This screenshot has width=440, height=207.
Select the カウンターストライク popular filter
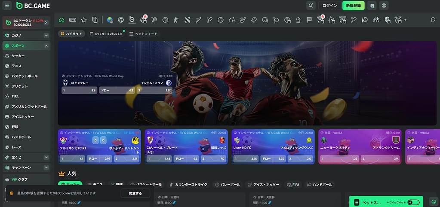(188, 185)
